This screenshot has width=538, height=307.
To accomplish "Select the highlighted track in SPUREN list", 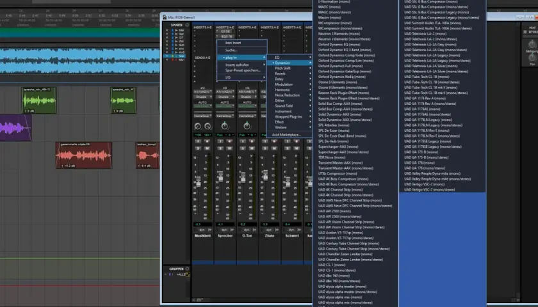I will coord(176,56).
